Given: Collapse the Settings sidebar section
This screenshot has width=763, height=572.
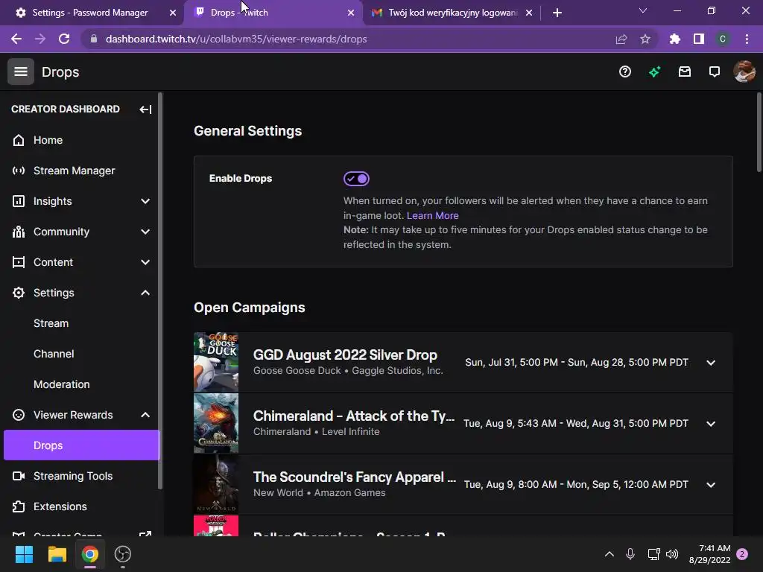Looking at the screenshot, I should 145,293.
